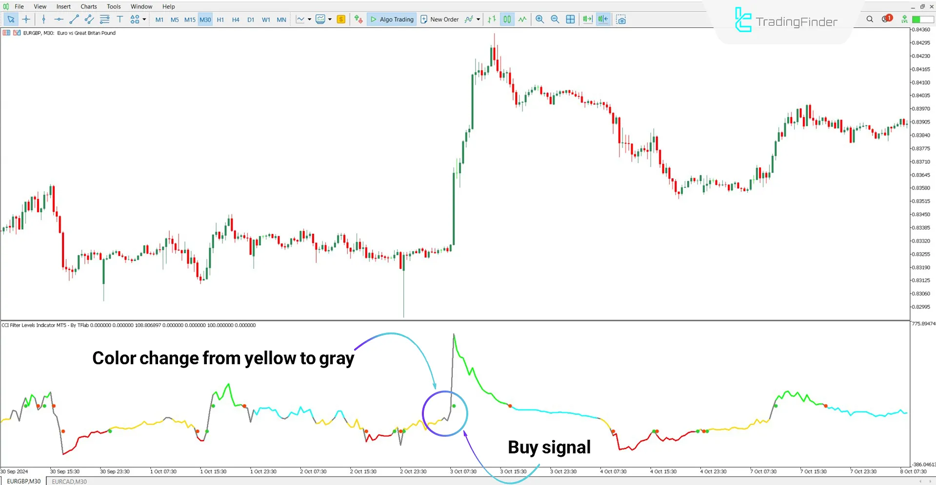Open the geometric shapes dropdown arrow
This screenshot has height=485, width=936.
(144, 19)
